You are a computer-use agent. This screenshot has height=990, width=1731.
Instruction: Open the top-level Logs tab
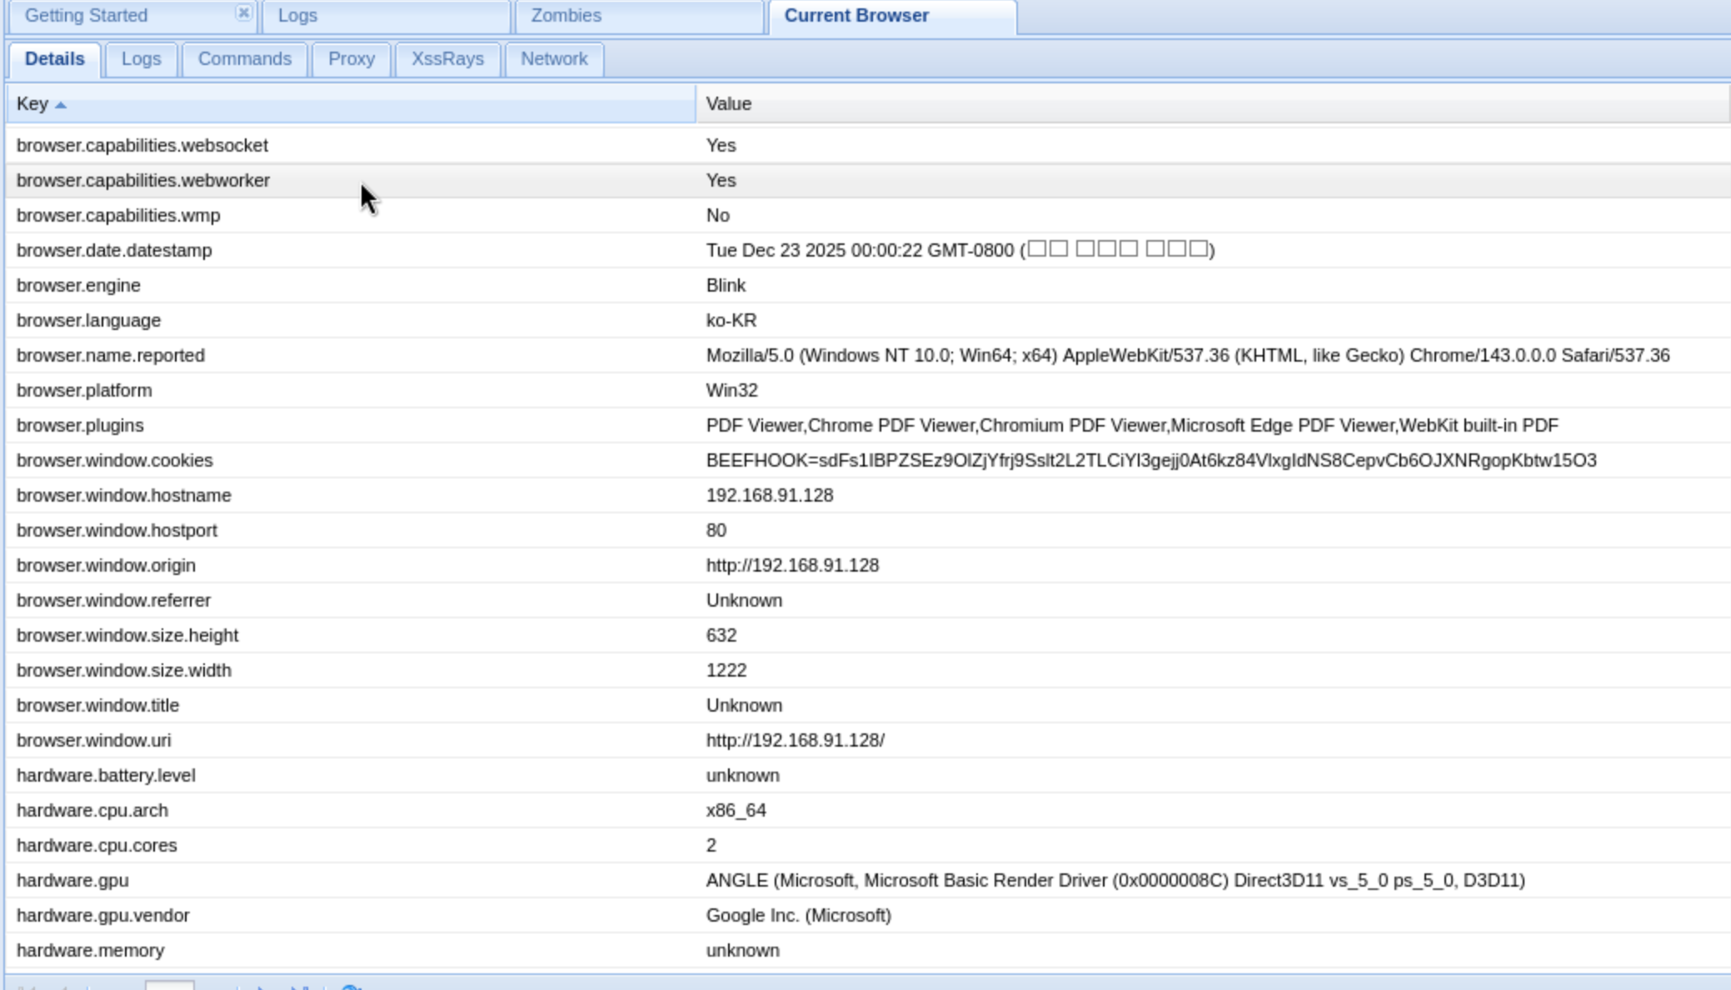click(x=298, y=16)
